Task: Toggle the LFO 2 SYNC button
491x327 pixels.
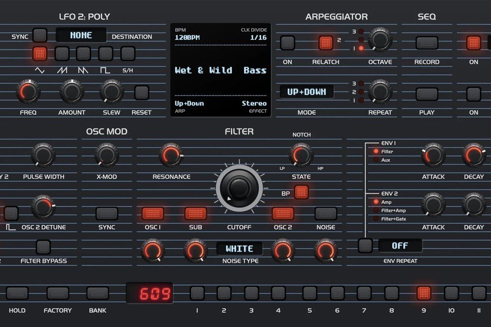Action: point(40,35)
